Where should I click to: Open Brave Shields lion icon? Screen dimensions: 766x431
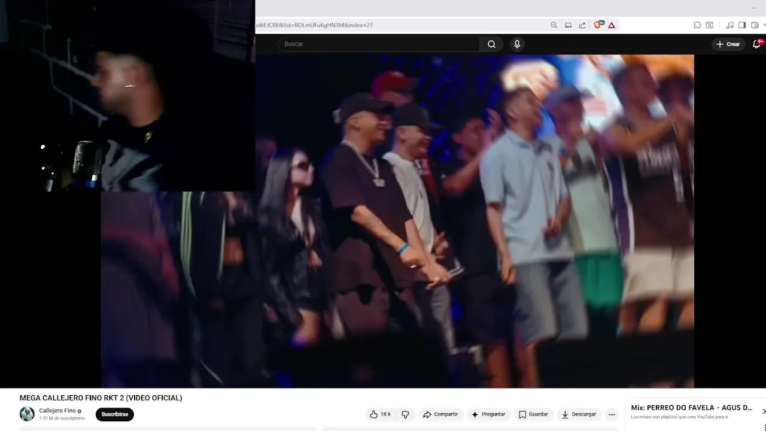click(x=597, y=25)
